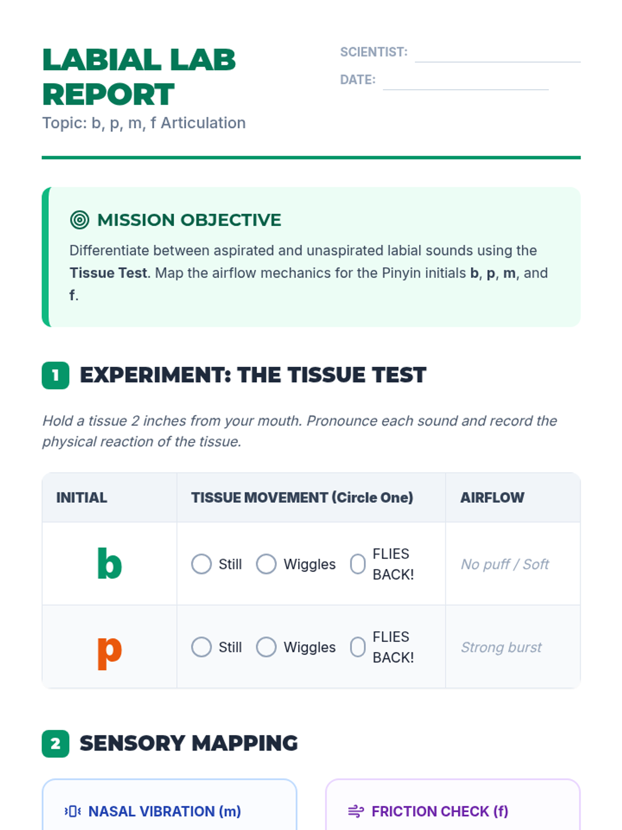Select FLIES BACK! for initial b
This screenshot has width=622, height=830.
point(358,564)
